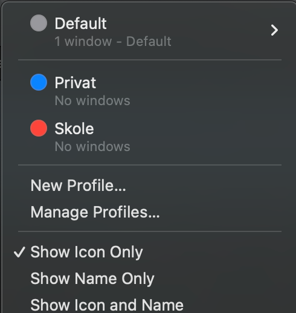
Task: Click the word Profiles in Manage Profiles…
Action: [x=126, y=212]
